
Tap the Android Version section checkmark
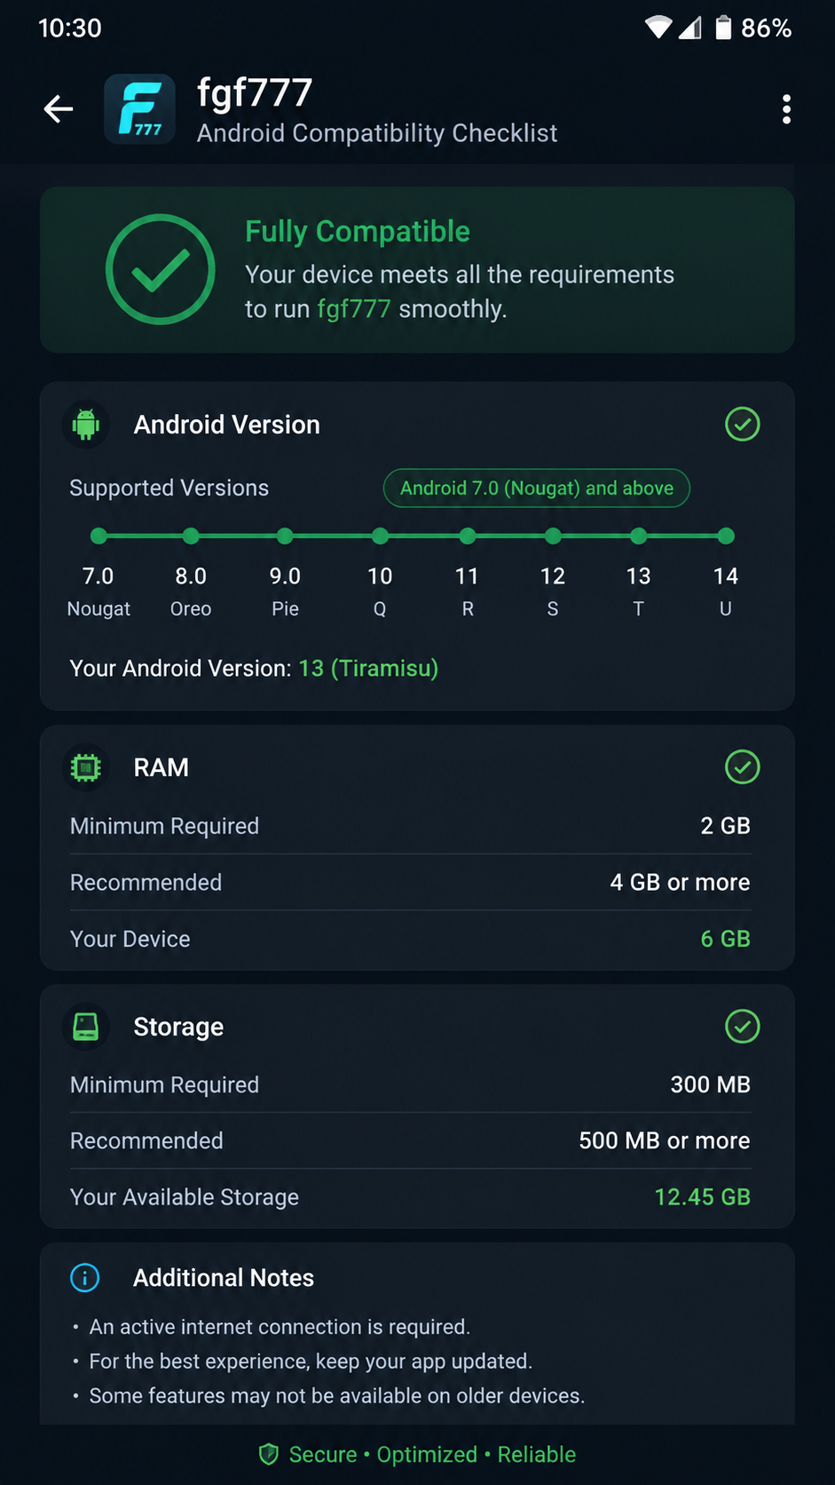[x=743, y=425]
